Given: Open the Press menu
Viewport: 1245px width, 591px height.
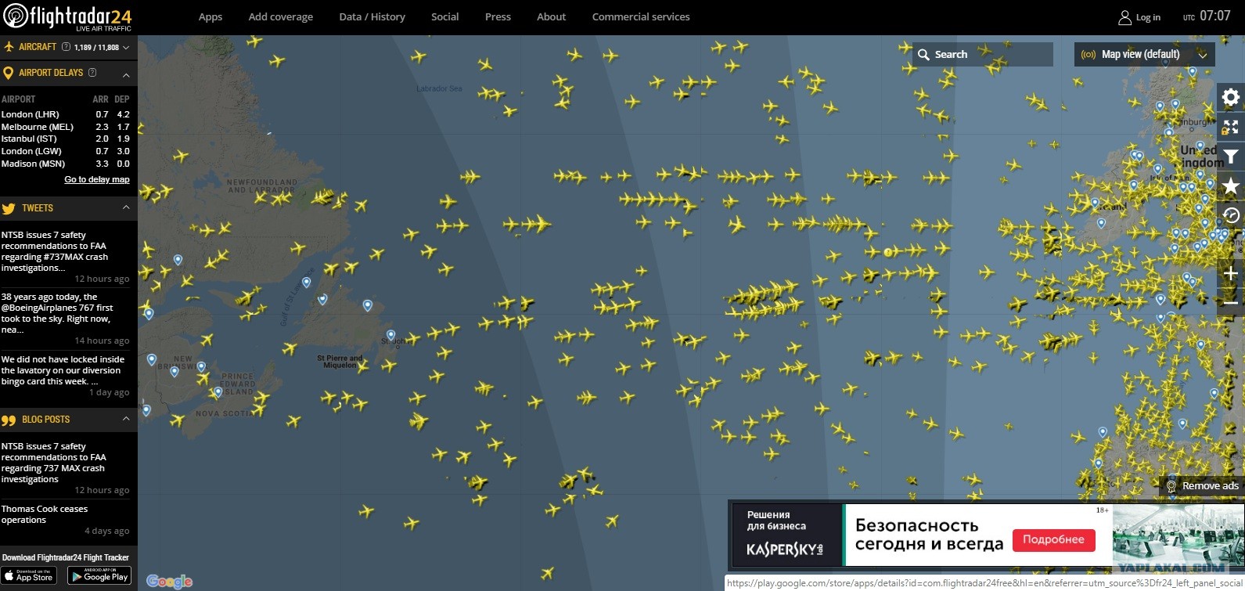Looking at the screenshot, I should point(498,17).
